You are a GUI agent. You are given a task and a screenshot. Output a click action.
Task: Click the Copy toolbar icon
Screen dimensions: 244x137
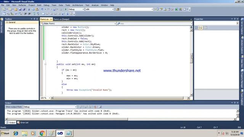click(33, 9)
